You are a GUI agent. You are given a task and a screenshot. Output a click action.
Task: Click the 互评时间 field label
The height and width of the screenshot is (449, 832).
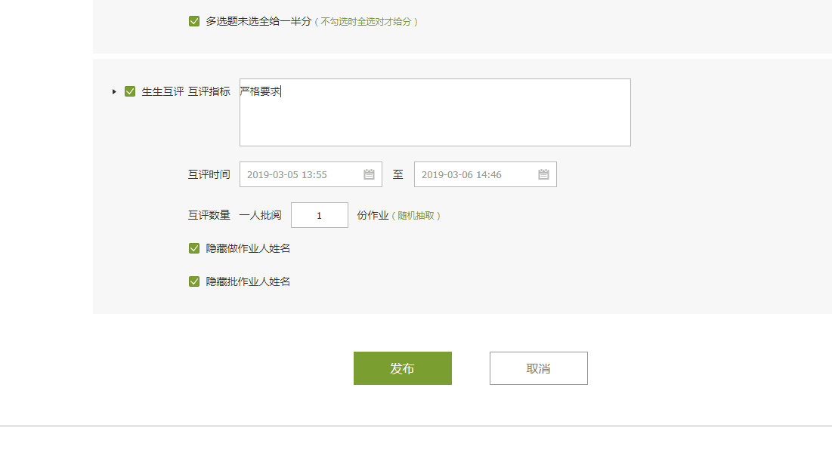click(x=209, y=174)
